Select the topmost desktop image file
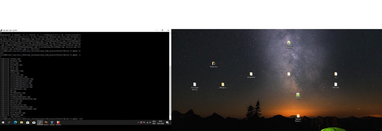382x131 pixels. pyautogui.click(x=289, y=45)
